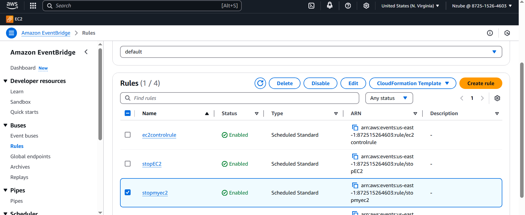Select Rules in the sidebar

coord(17,146)
